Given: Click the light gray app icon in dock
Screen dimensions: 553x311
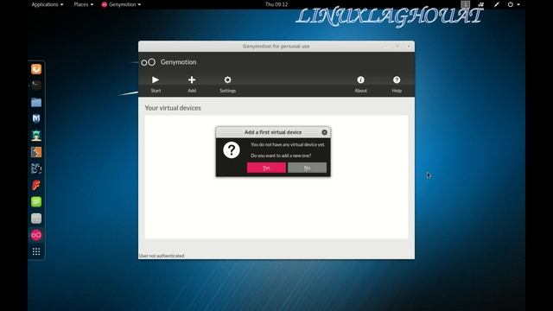Looking at the screenshot, I should (36, 219).
